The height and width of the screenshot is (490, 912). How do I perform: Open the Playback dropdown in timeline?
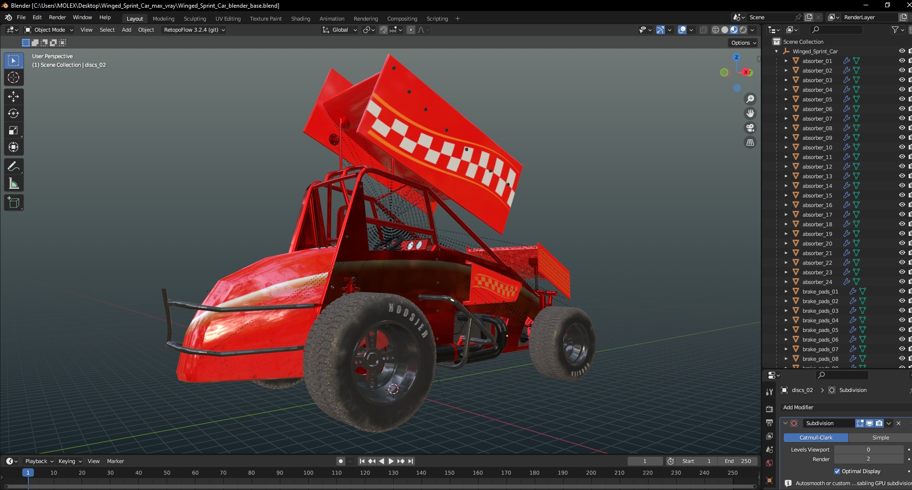[x=39, y=461]
